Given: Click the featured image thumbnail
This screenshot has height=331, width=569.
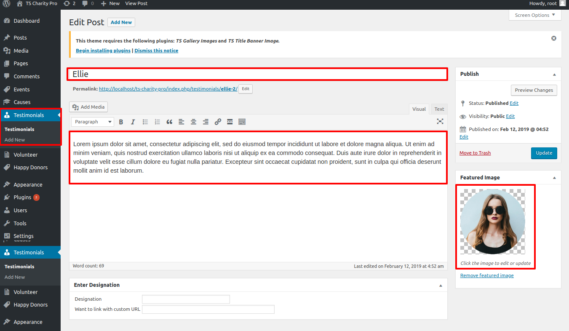Looking at the screenshot, I should (492, 222).
